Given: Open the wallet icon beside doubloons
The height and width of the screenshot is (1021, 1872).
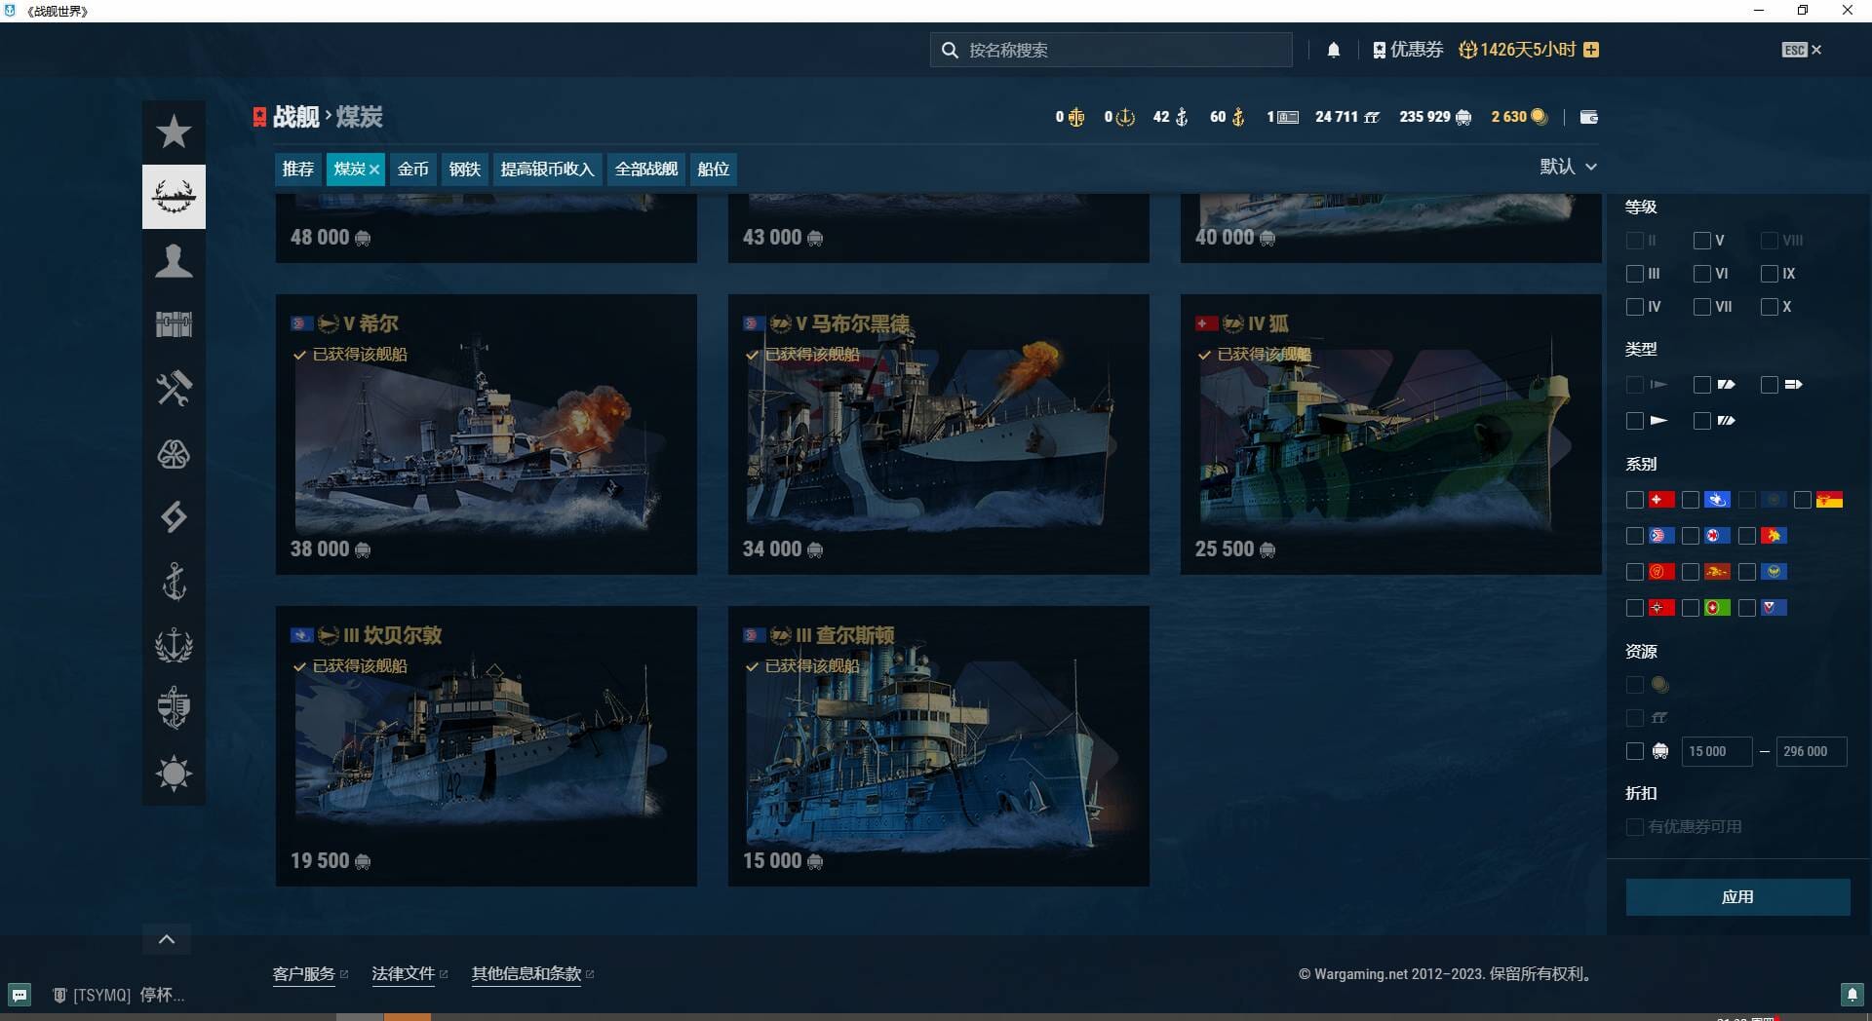Looking at the screenshot, I should pos(1588,117).
